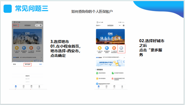Tap 更多服务 icon highlighted in right phone
The height and width of the screenshot is (105, 185).
pos(121,49)
